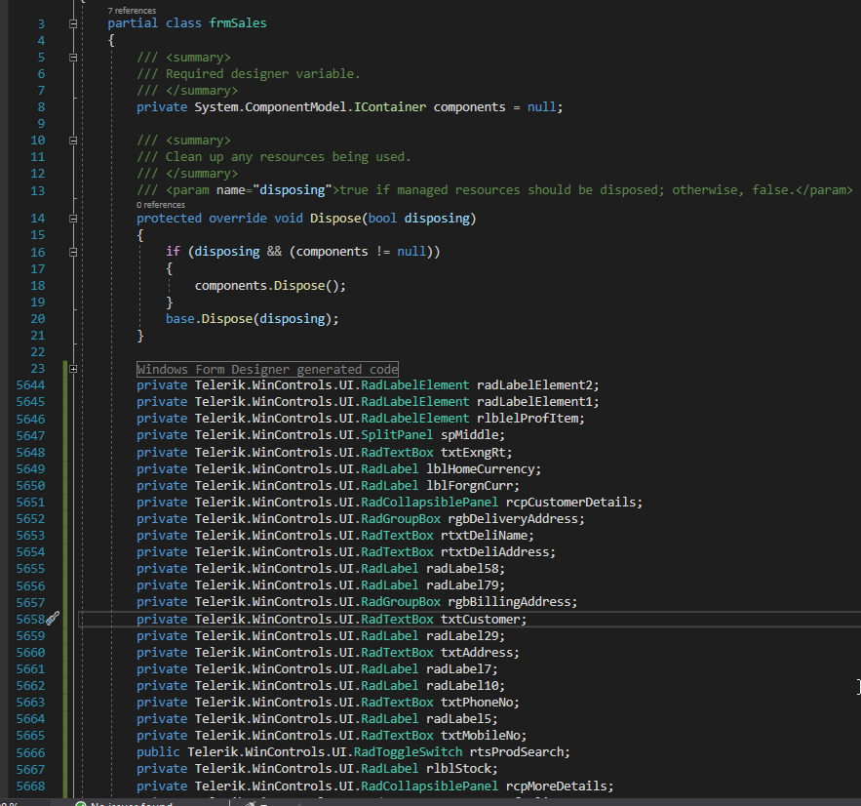Screen dimensions: 861x806
Task: Collapse the summary comment on line 5
Action: [73, 58]
